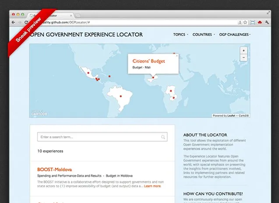This screenshot has height=203, width=279.
Task: Close the browser tab with its X
Action: 71,16
